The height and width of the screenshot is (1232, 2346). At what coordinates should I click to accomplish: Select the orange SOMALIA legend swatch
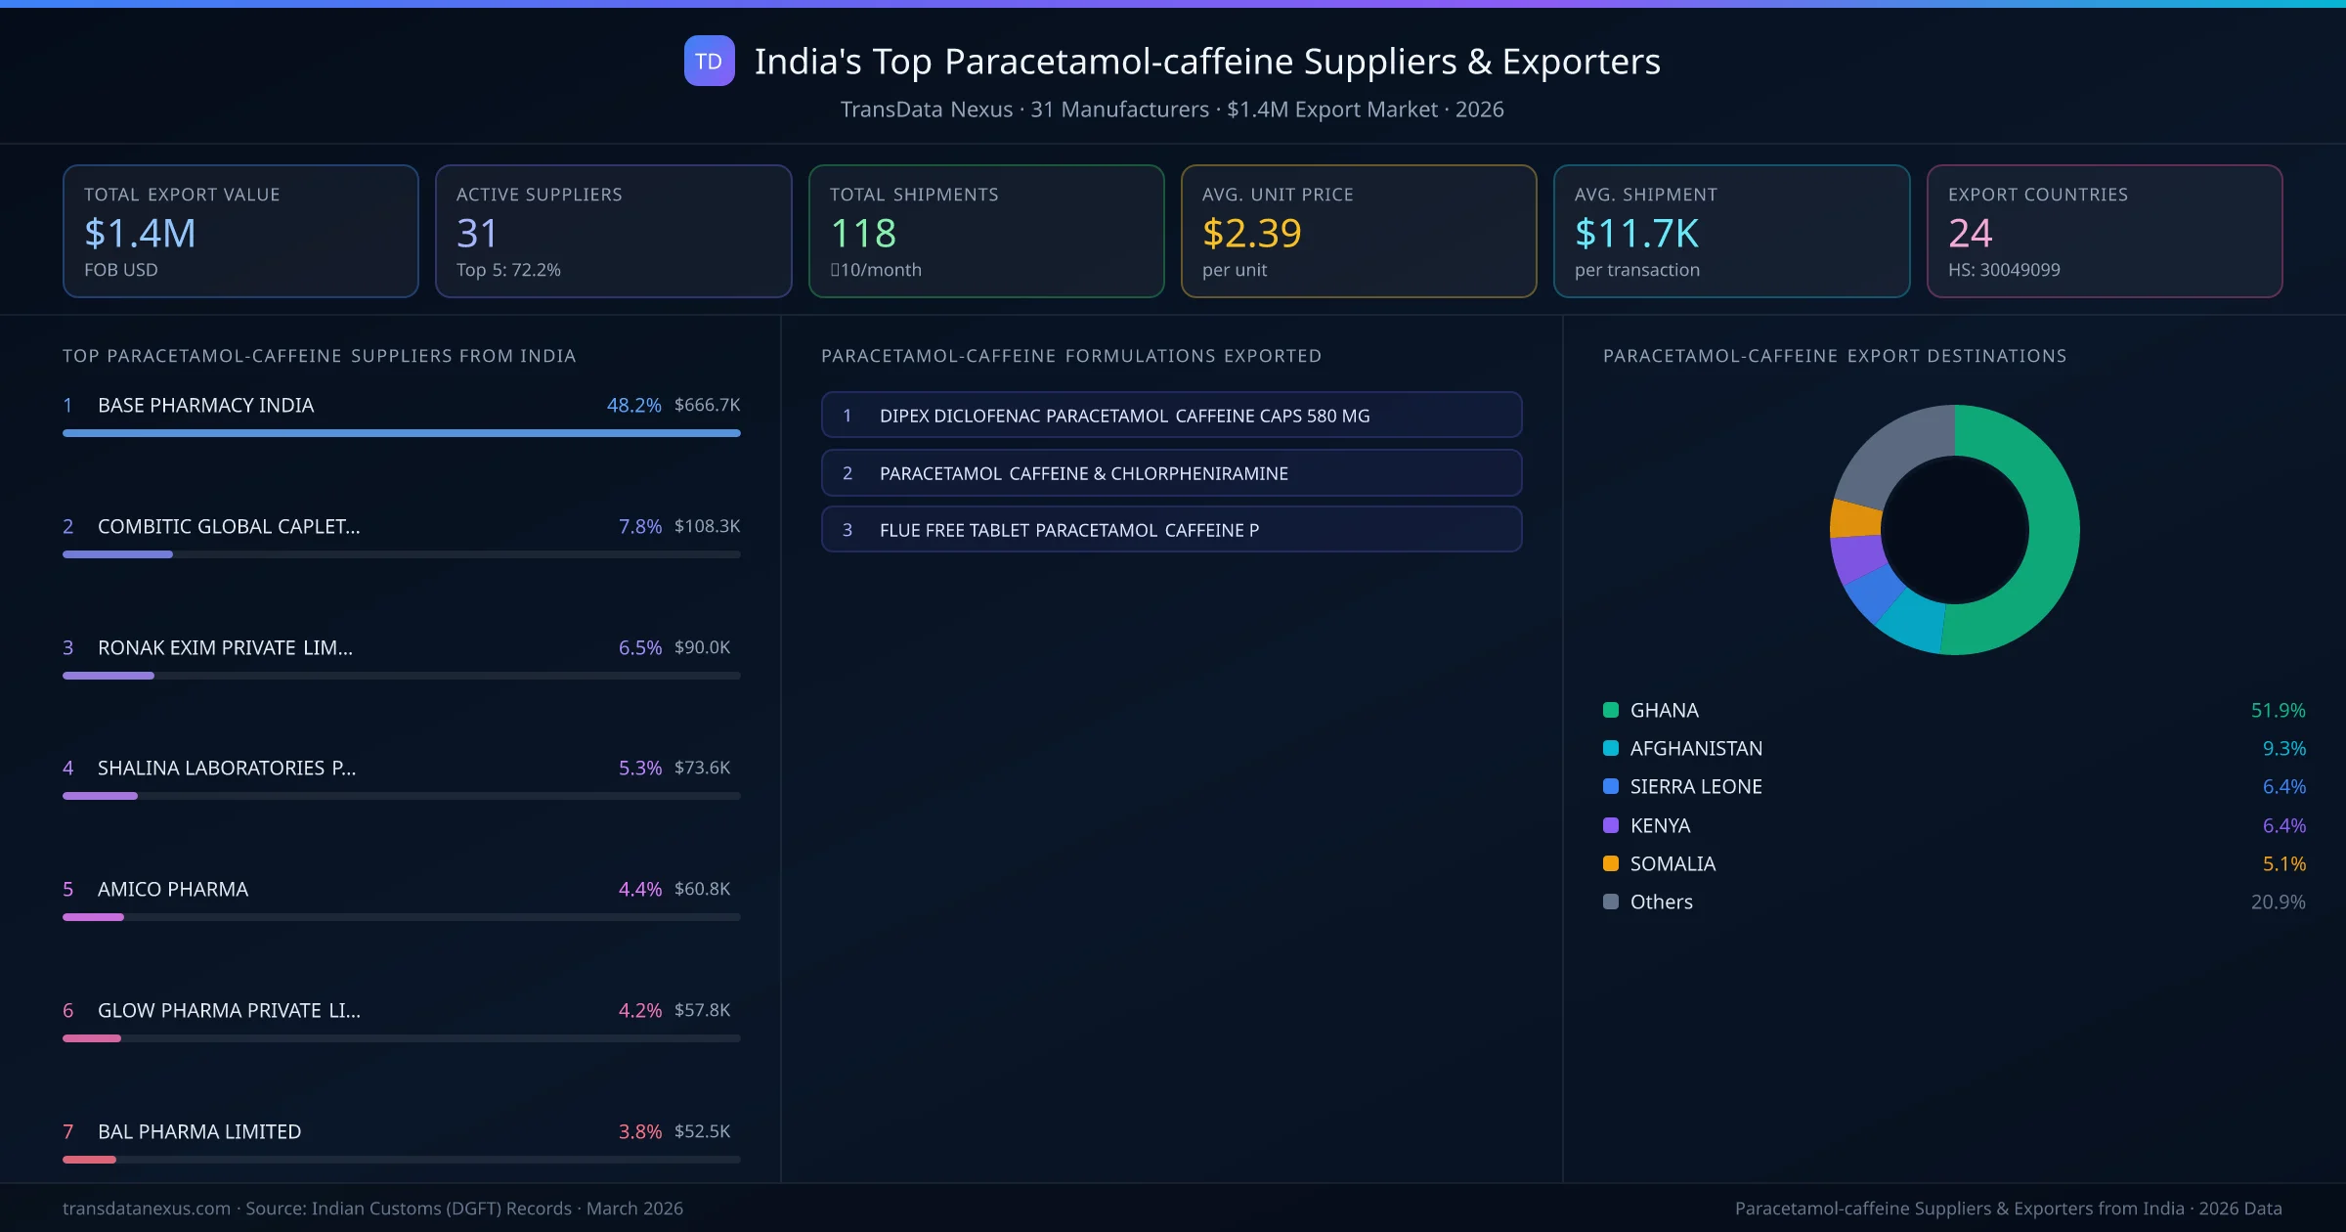pyautogui.click(x=1609, y=863)
